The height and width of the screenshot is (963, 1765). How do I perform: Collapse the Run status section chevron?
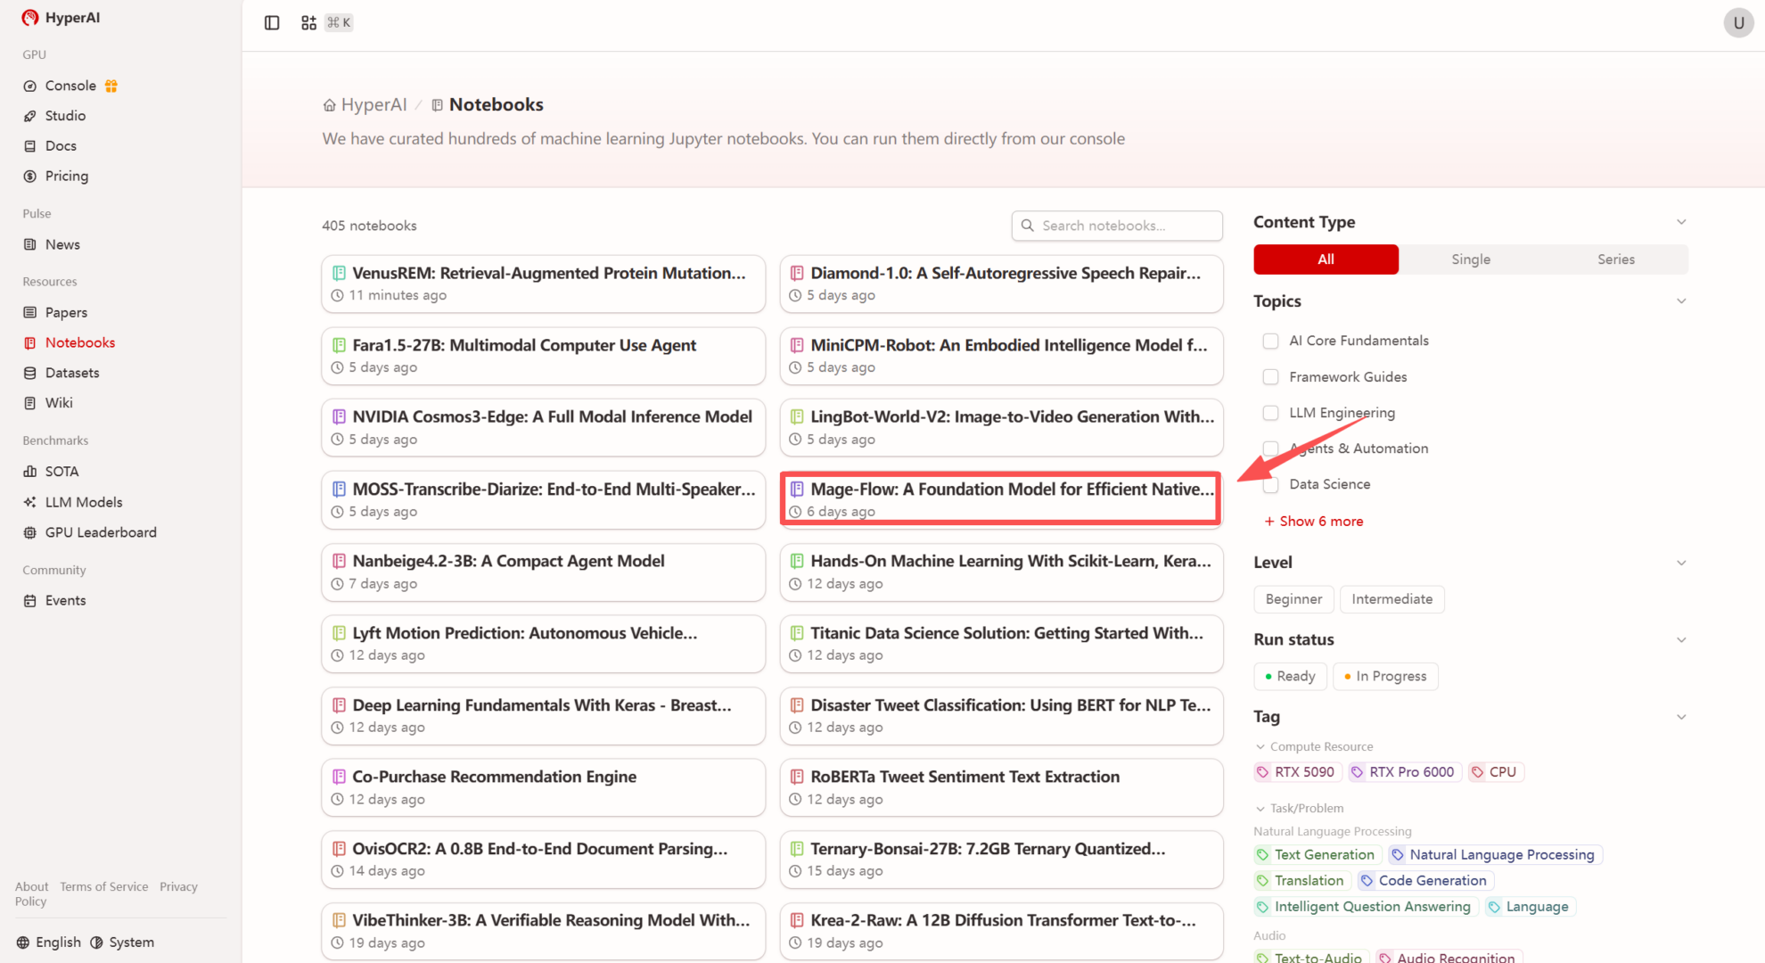pyautogui.click(x=1681, y=640)
